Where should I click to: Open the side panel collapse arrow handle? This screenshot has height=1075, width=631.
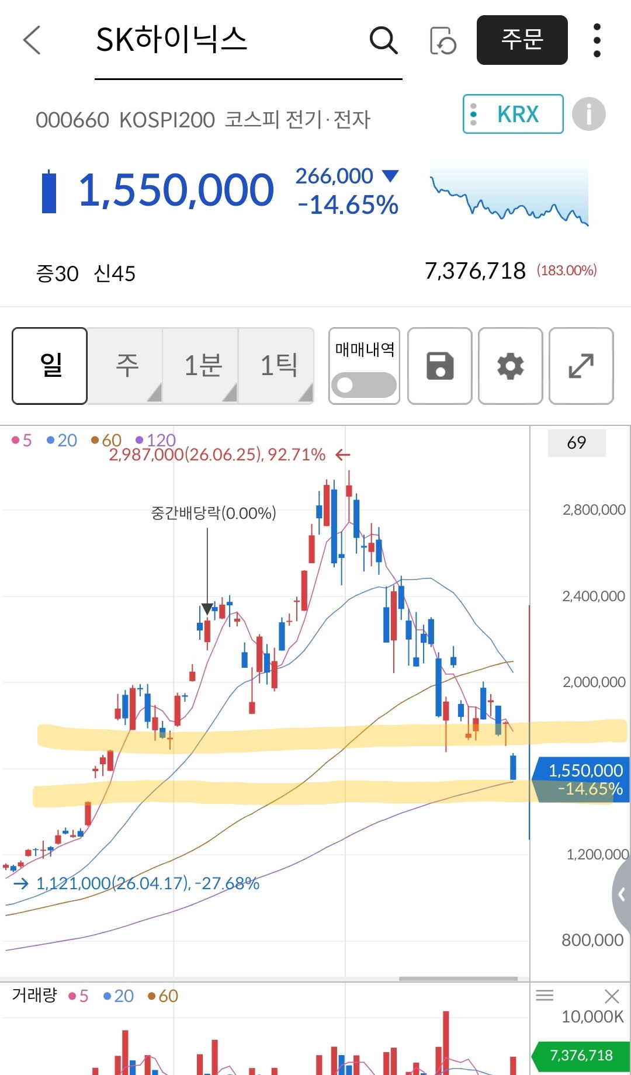(622, 894)
